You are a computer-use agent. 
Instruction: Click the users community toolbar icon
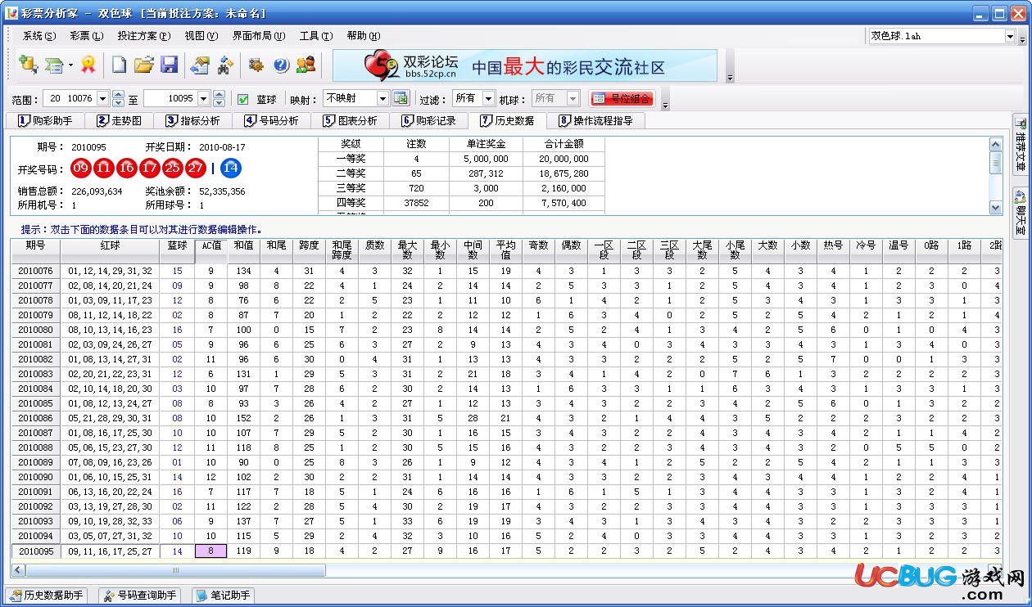tap(306, 65)
